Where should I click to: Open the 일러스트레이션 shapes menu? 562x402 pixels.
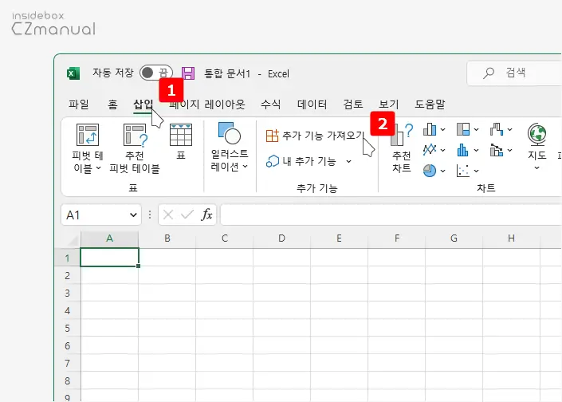pyautogui.click(x=230, y=146)
